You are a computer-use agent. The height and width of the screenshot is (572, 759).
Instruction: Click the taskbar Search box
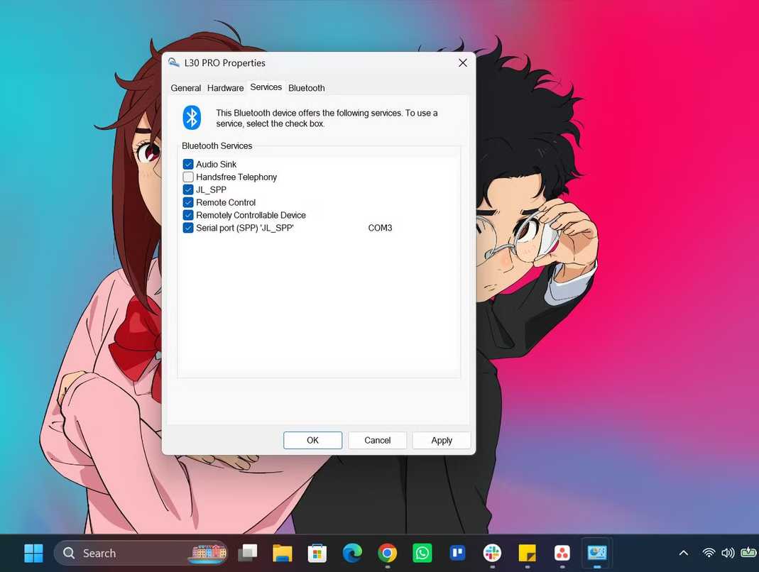coord(141,553)
